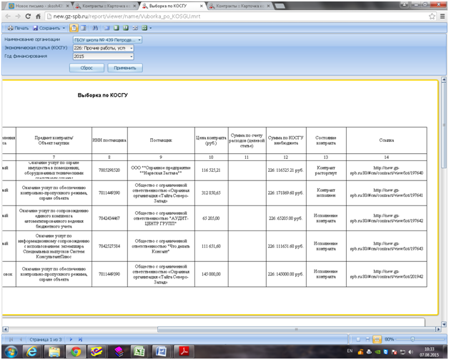The height and width of the screenshot is (360, 449).
Task: Open Экономическая статья (КОСГУ) dropdown
Action: [104, 48]
